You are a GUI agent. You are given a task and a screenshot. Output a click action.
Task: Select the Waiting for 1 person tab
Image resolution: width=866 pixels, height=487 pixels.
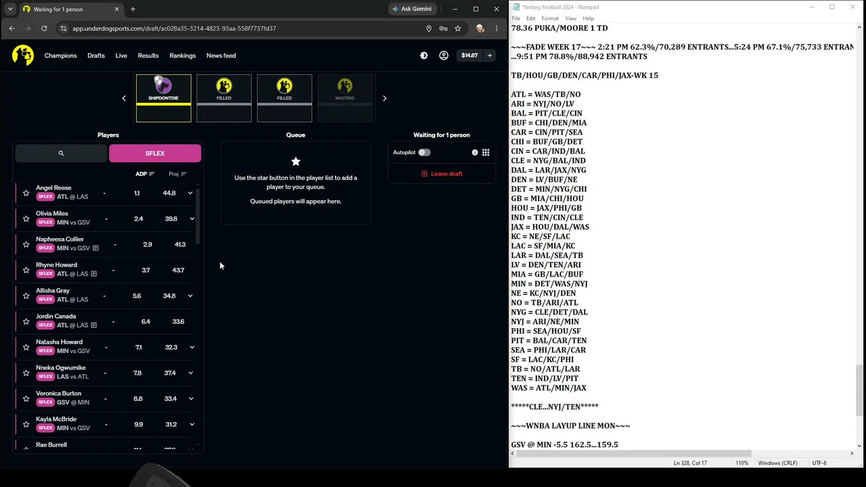pyautogui.click(x=70, y=9)
